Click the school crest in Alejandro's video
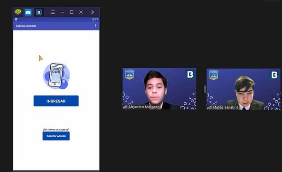282x172 pixels. coord(130,74)
